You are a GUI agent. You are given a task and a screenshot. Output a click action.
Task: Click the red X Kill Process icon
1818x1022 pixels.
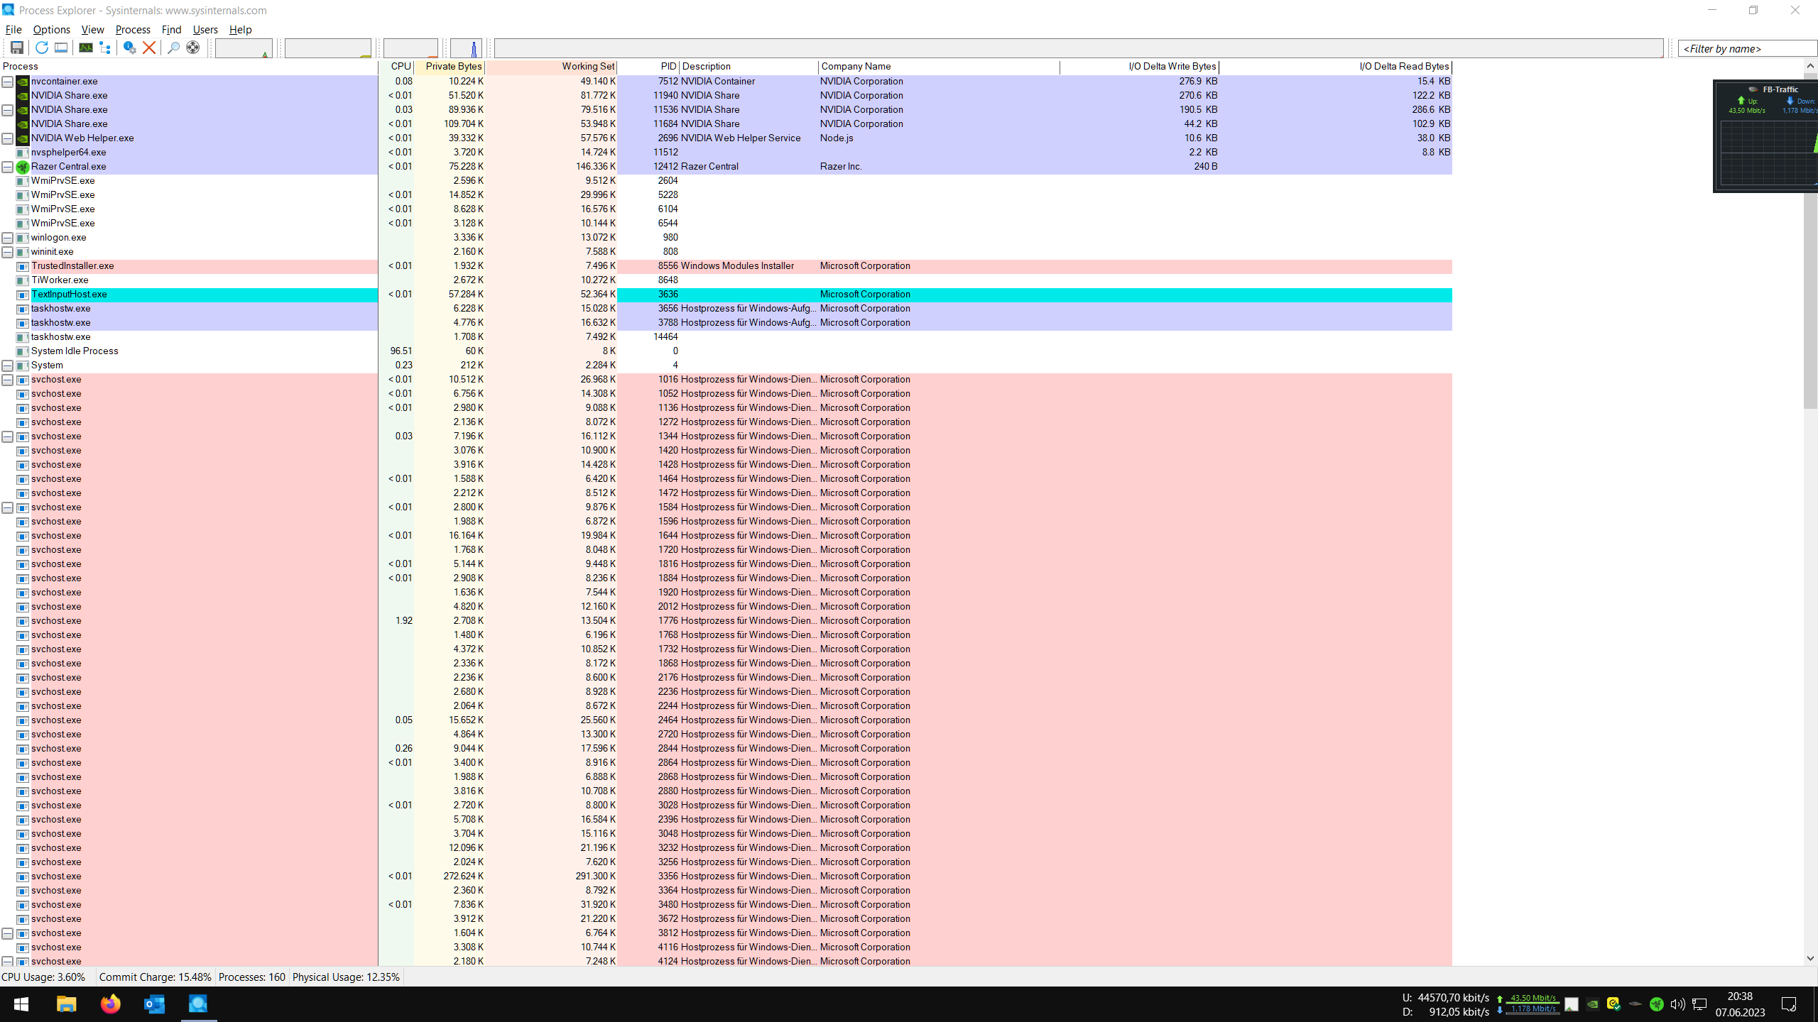(149, 48)
